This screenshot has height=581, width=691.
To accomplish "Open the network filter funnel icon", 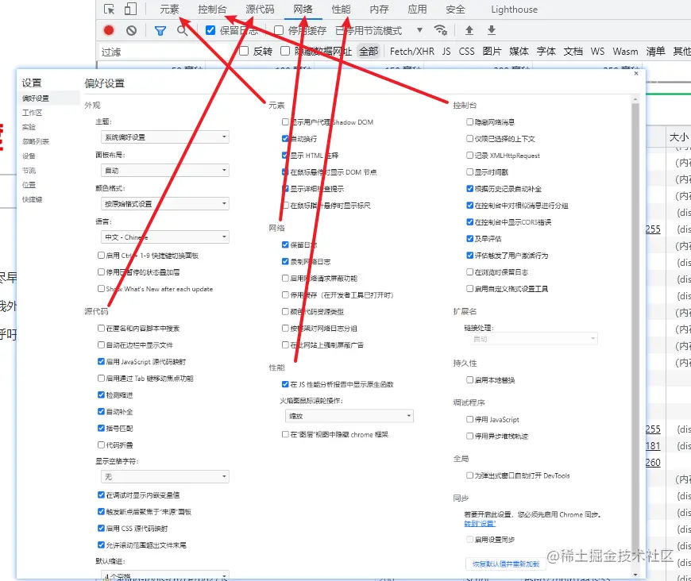I will tap(161, 32).
